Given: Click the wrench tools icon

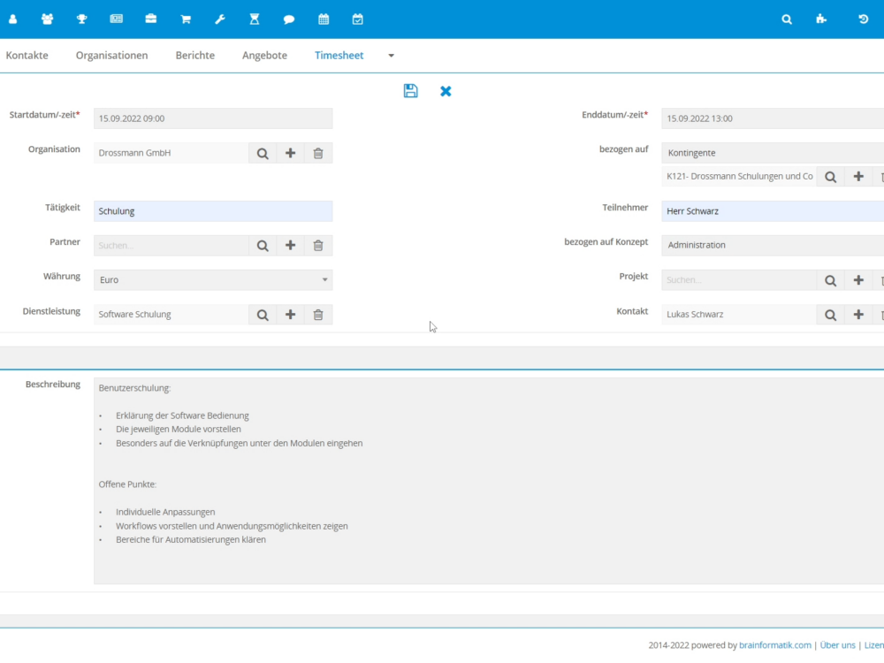Looking at the screenshot, I should [220, 19].
